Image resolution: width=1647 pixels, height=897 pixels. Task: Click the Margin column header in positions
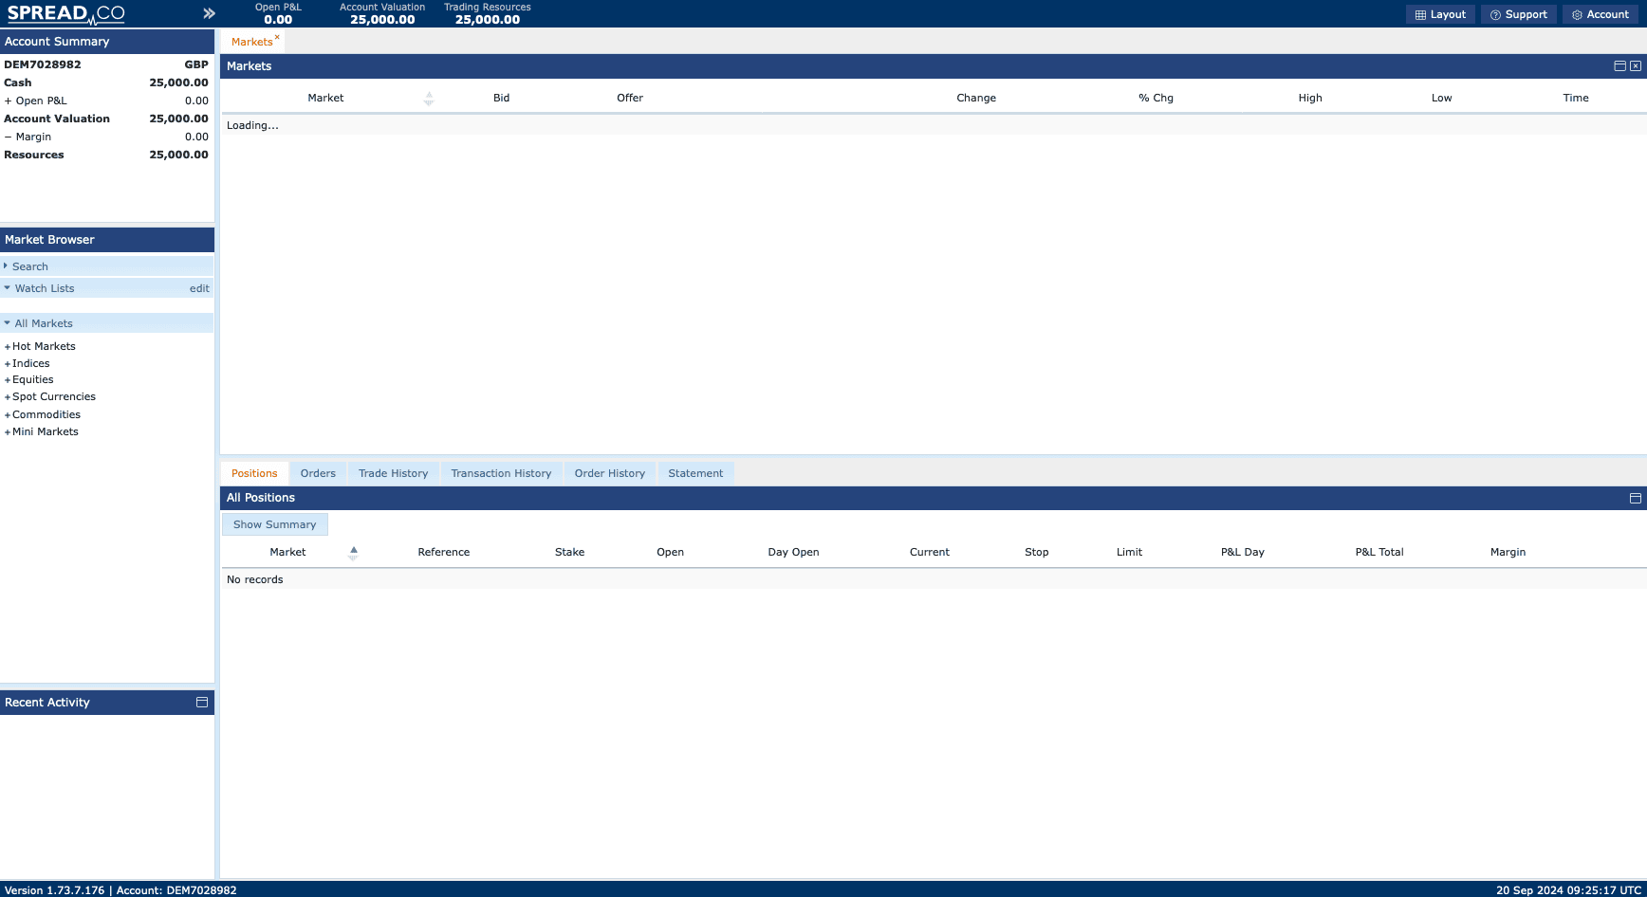(1508, 552)
